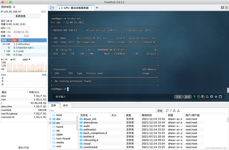Paste into terminal with paste icon

tap(203, 97)
